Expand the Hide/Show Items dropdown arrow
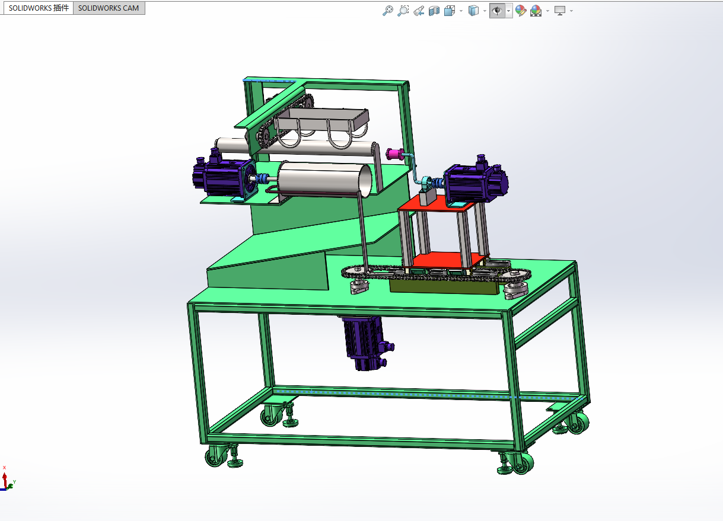 [x=509, y=11]
